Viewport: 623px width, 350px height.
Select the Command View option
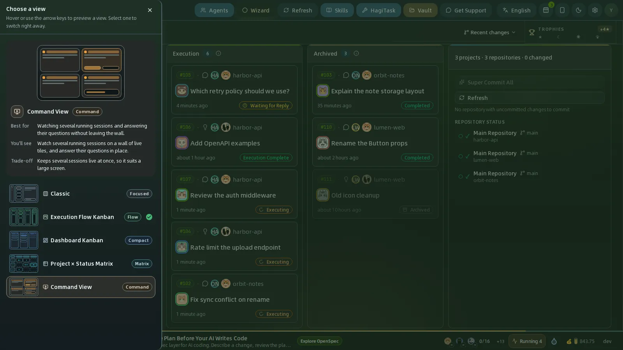pyautogui.click(x=81, y=287)
